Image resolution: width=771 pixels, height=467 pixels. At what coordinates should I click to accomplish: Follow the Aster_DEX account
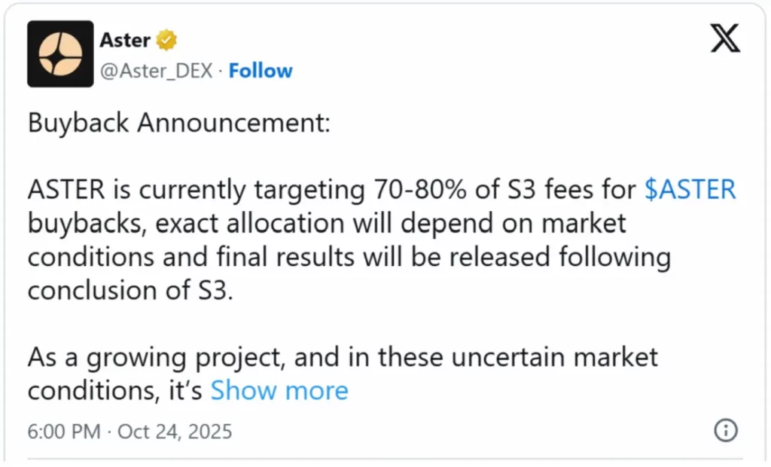[x=261, y=71]
